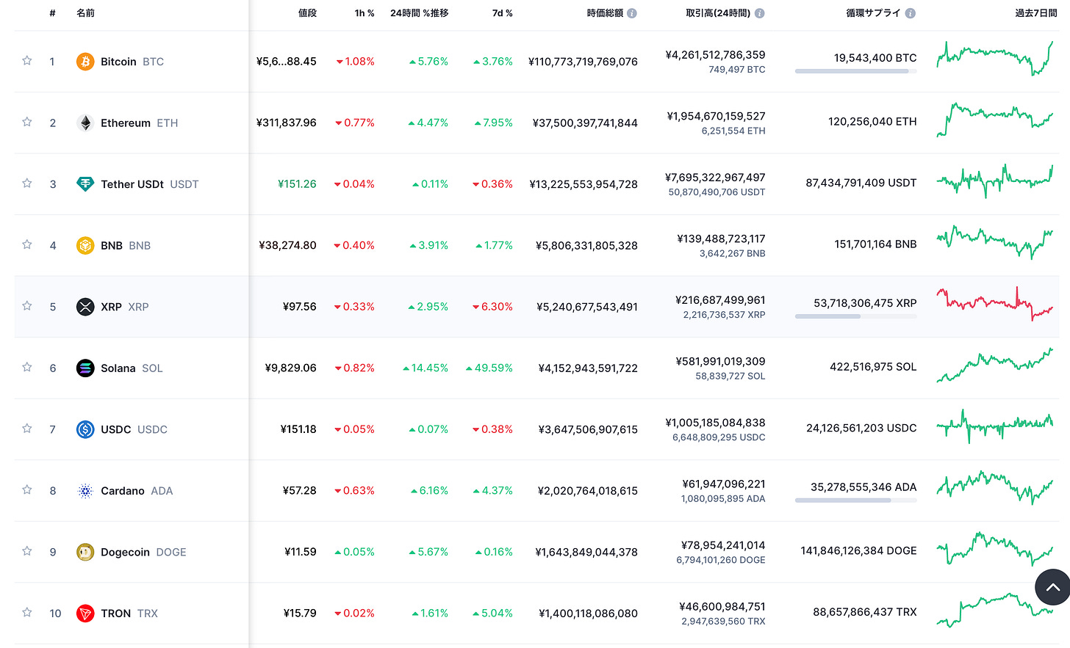1070x648 pixels.
Task: Star Ethereum for the watchlist
Action: 27,122
